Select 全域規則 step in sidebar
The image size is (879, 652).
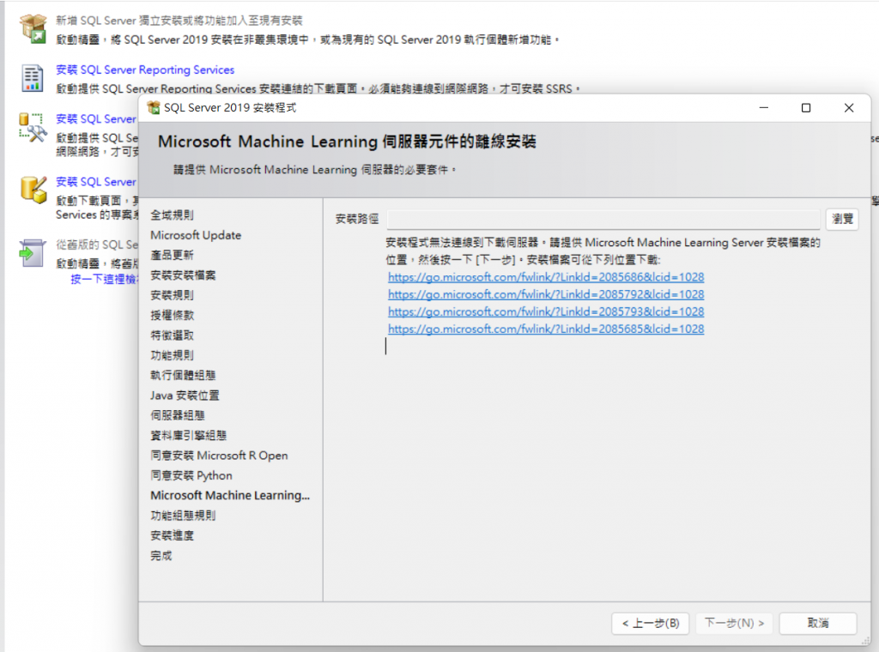click(172, 215)
